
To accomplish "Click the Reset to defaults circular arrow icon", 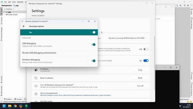I will [36, 78].
